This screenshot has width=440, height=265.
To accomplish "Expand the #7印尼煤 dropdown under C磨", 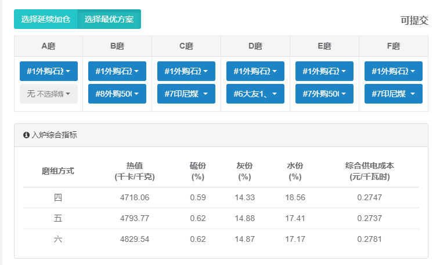I will [186, 94].
